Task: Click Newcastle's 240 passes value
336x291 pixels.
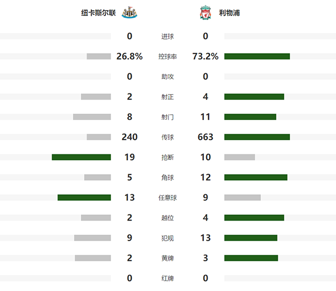Action: click(129, 137)
